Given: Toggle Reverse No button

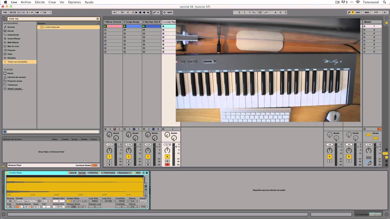Looking at the screenshot, I should tap(10, 201).
